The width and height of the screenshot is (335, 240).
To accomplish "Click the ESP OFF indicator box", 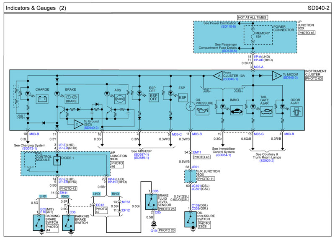I will click(154, 97).
